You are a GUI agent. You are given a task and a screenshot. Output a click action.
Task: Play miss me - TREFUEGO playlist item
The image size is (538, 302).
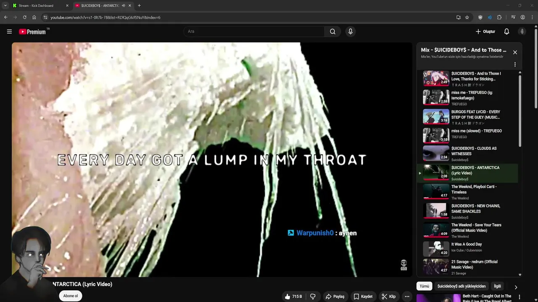pyautogui.click(x=467, y=98)
